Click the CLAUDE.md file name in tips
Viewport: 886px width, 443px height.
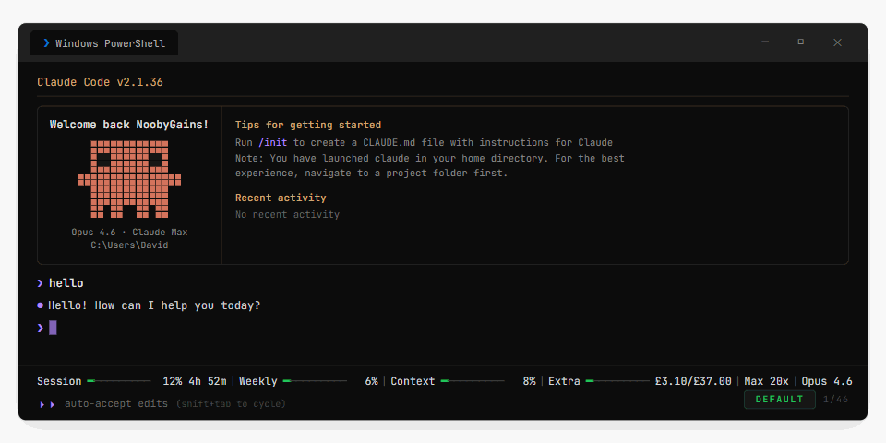pos(389,142)
